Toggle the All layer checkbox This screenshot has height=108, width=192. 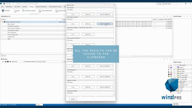[176, 93]
